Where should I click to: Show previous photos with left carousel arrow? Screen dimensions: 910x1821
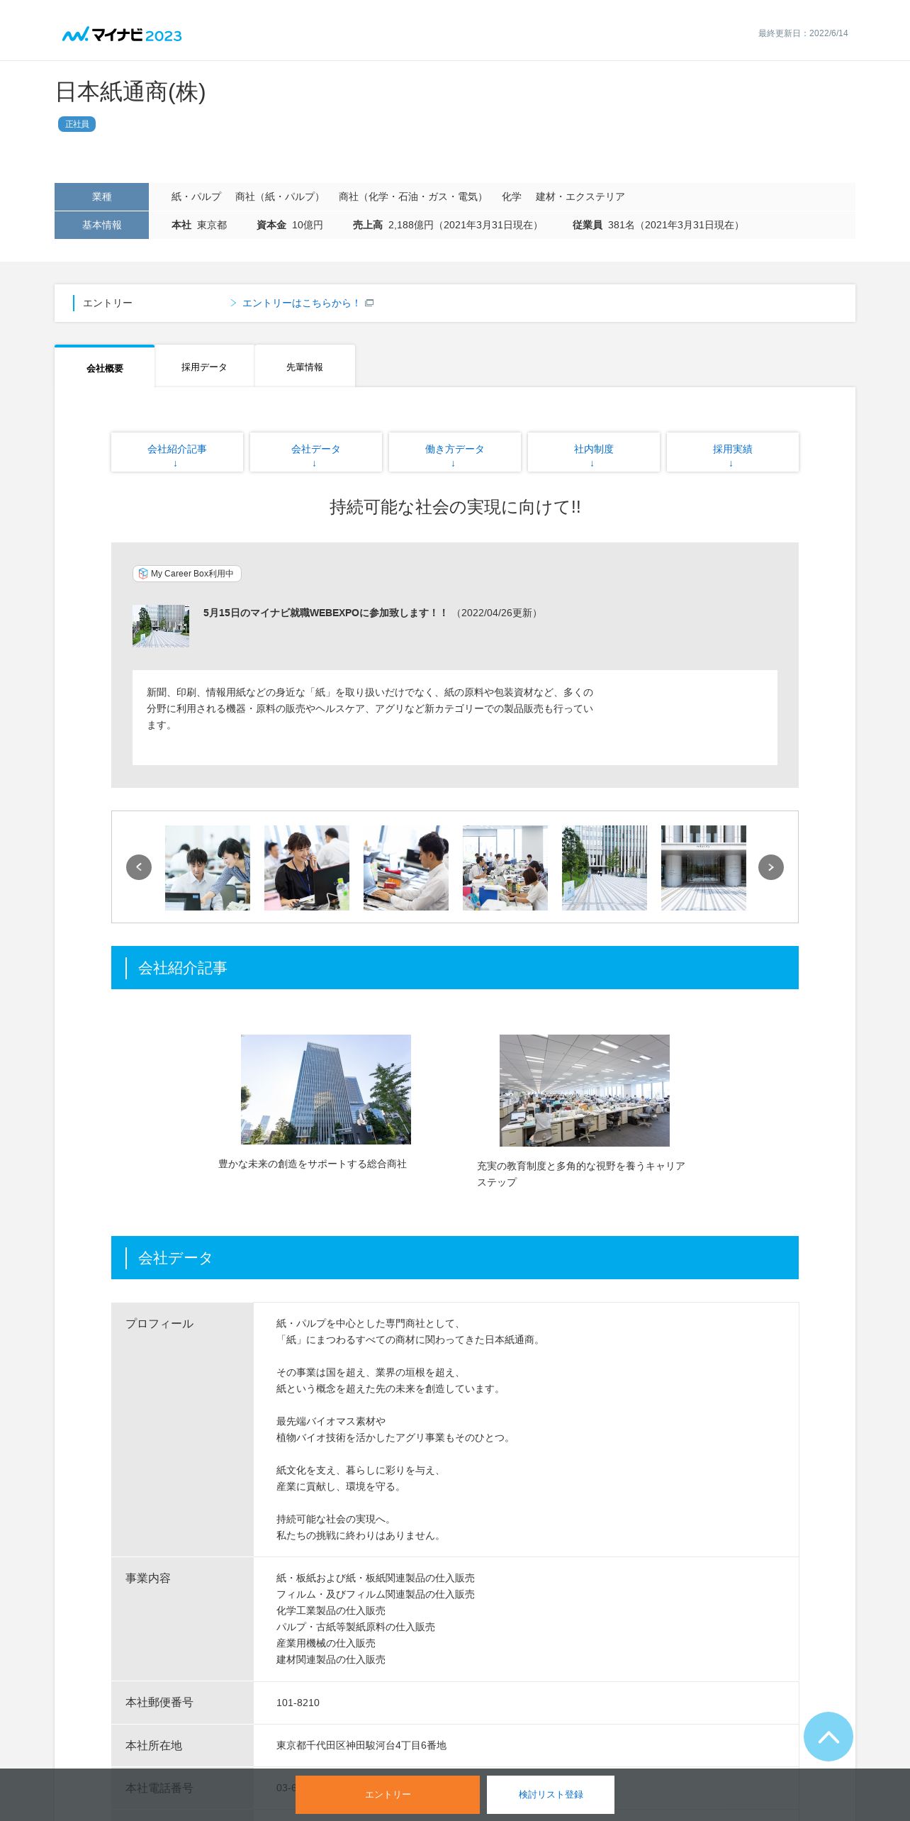click(x=139, y=867)
